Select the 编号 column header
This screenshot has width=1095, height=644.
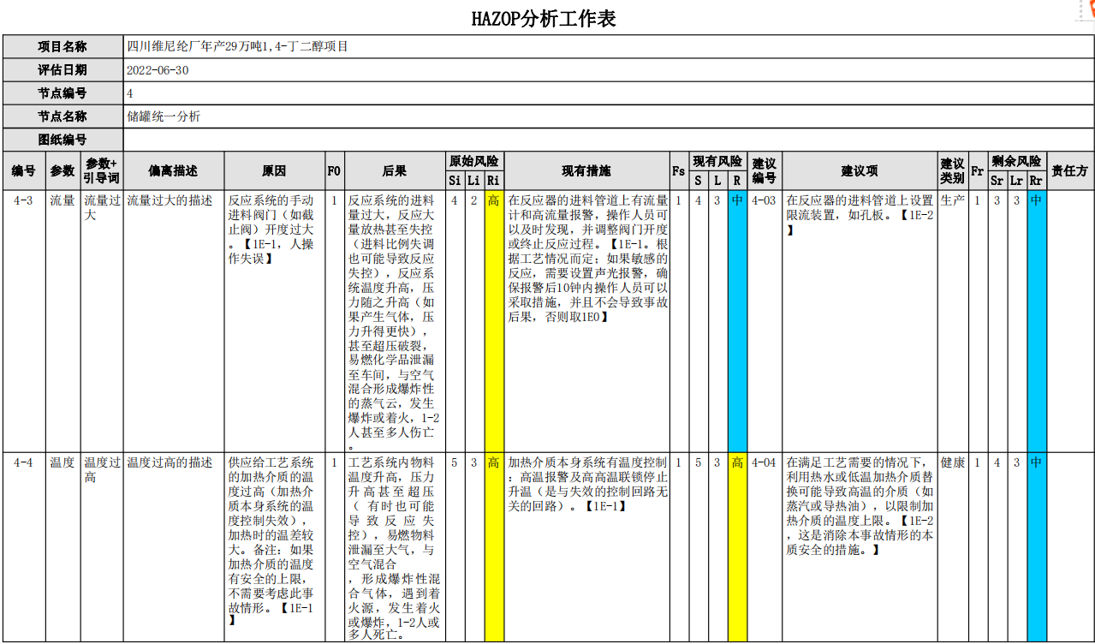pos(23,171)
